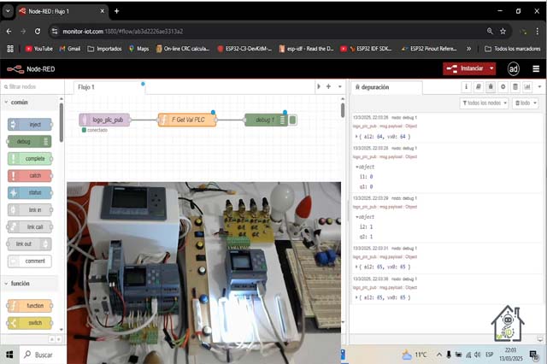Open the 'todos los nodos' filter dropdown
The width and height of the screenshot is (547, 364).
pos(484,103)
